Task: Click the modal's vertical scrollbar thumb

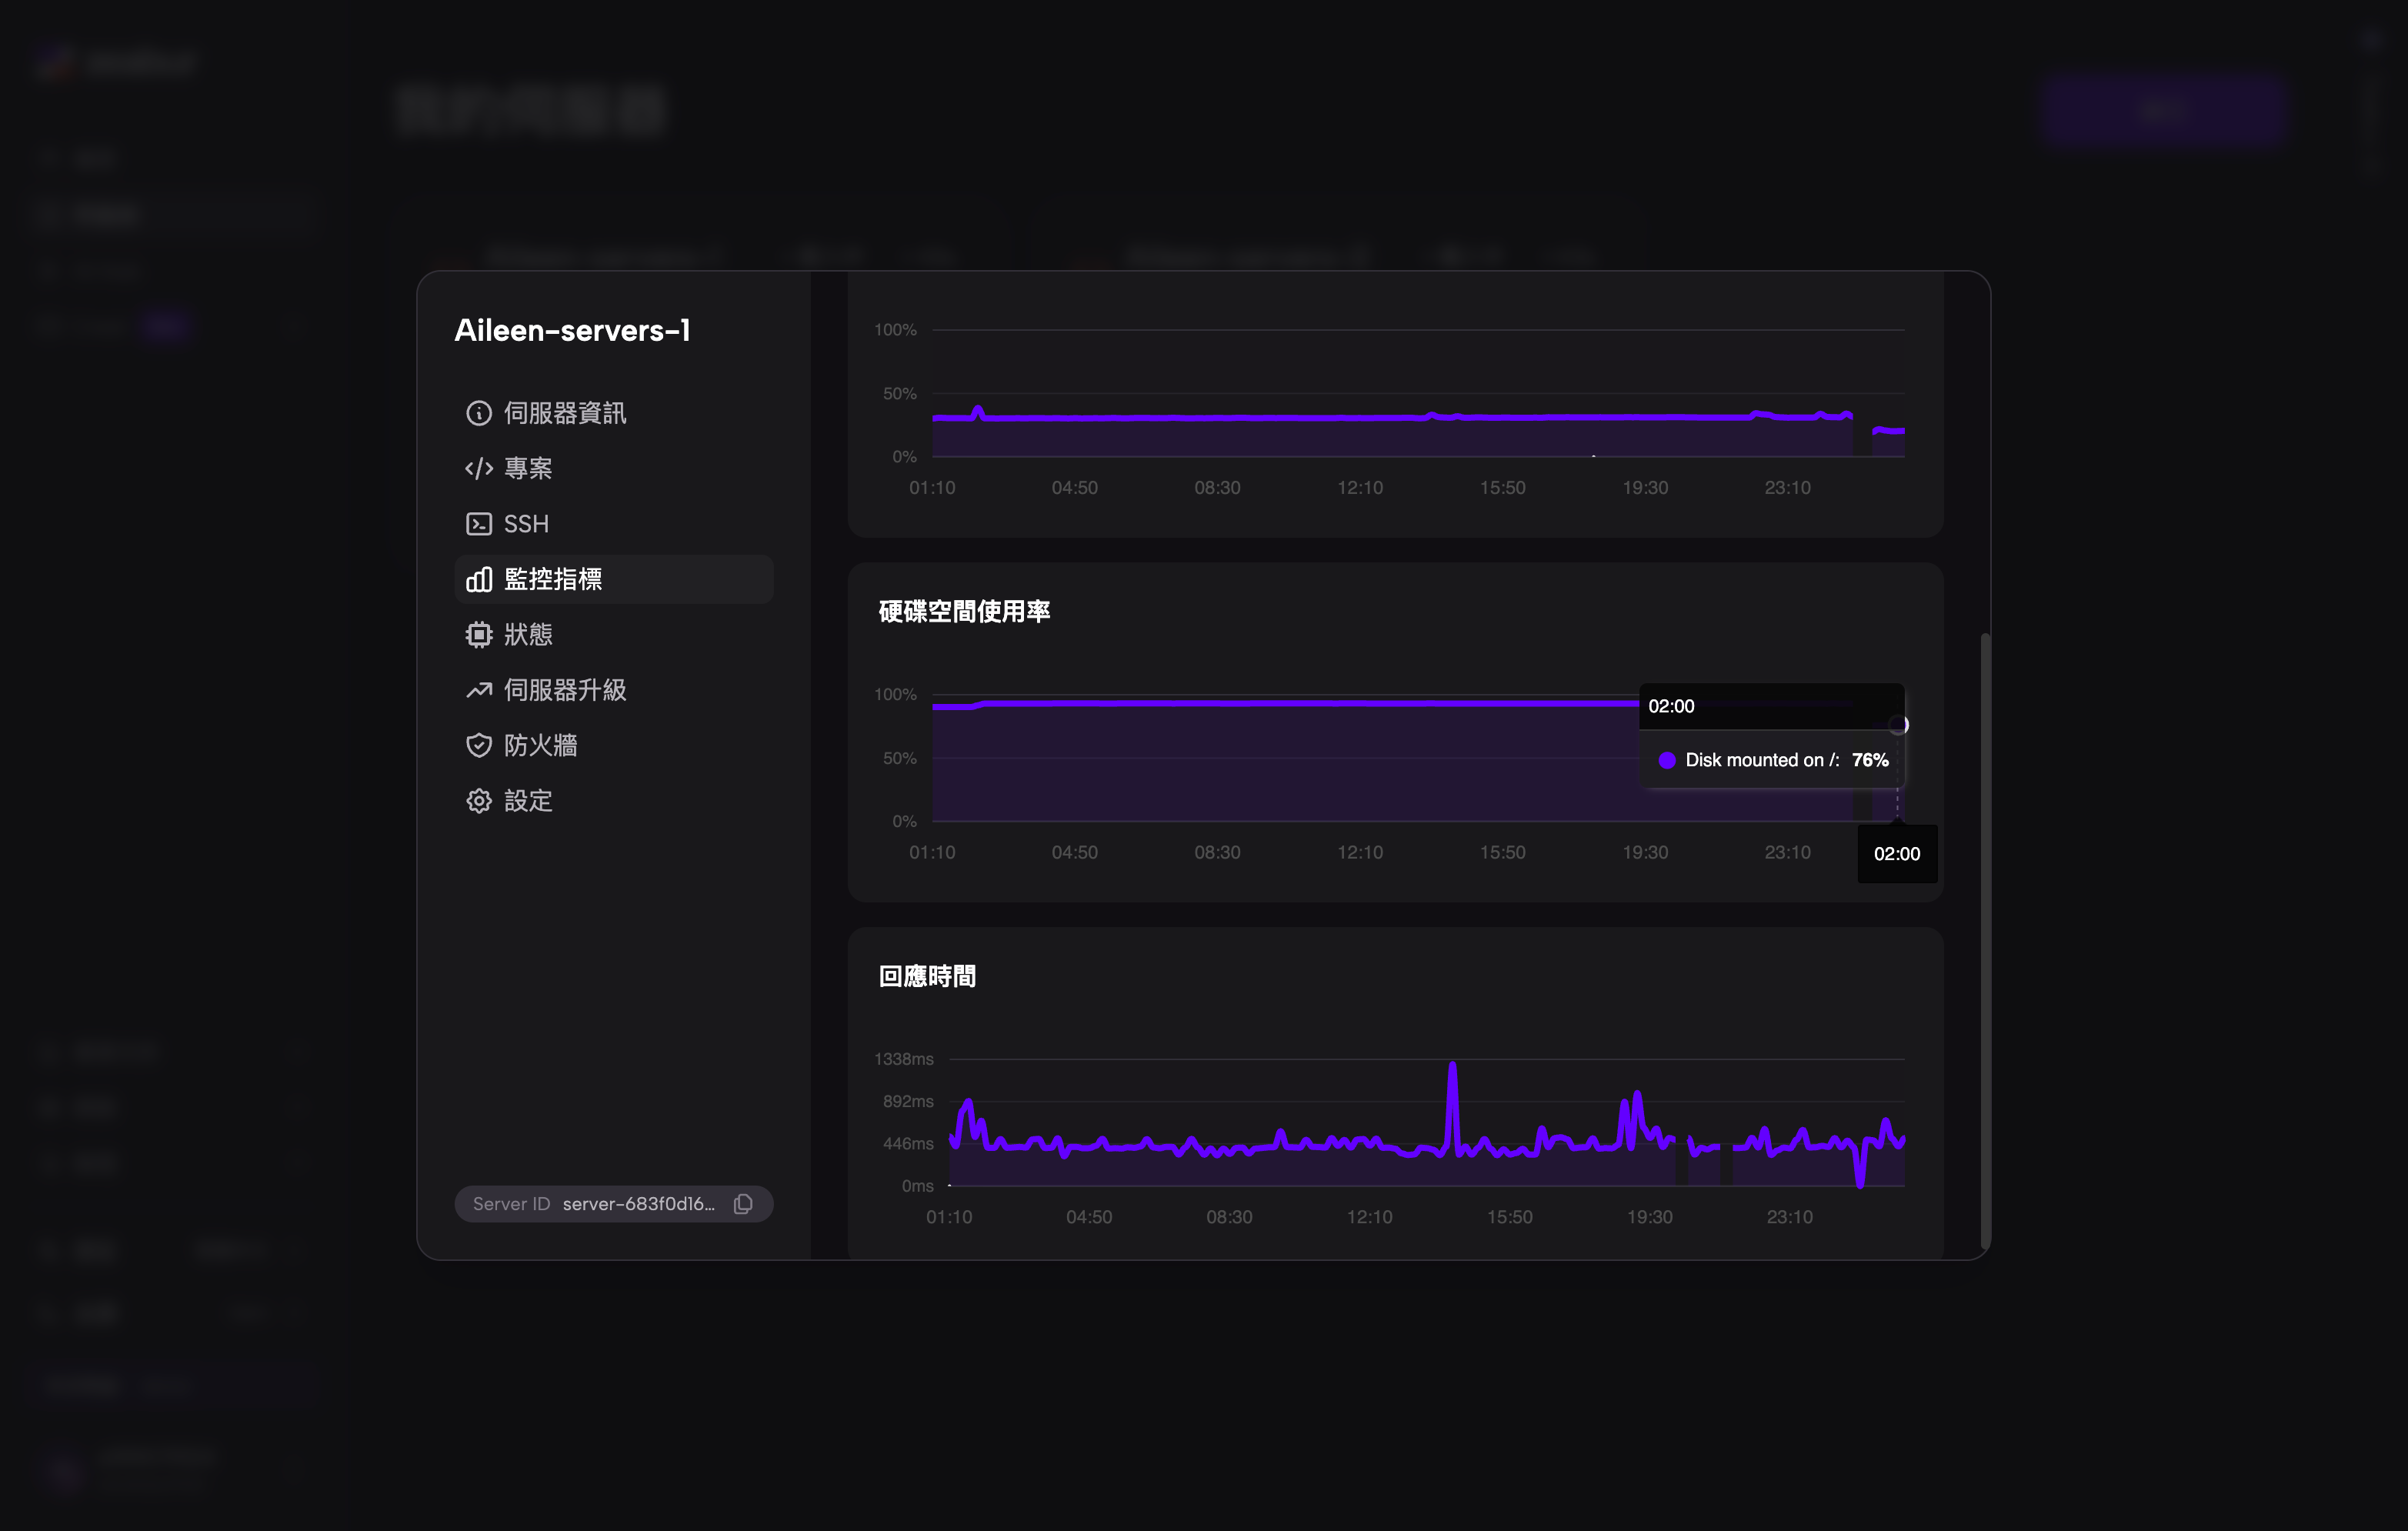Action: (x=1985, y=940)
